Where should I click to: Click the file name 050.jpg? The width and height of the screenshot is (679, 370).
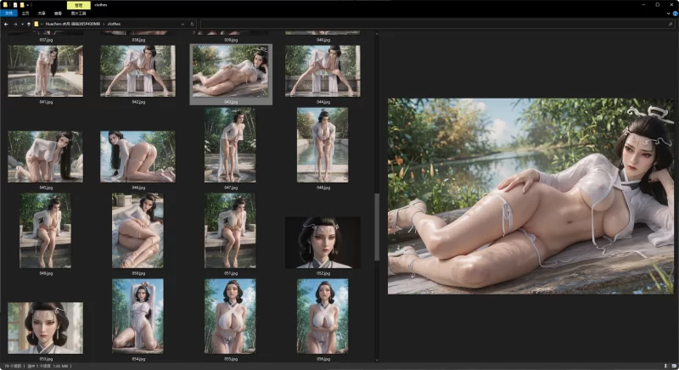pyautogui.click(x=138, y=273)
